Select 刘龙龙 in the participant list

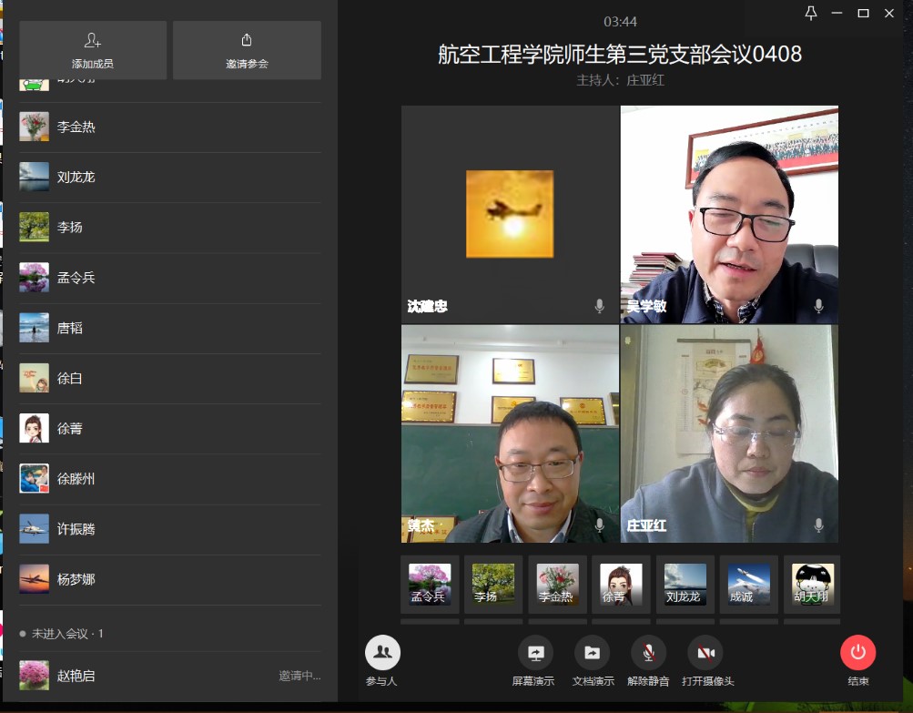point(76,178)
